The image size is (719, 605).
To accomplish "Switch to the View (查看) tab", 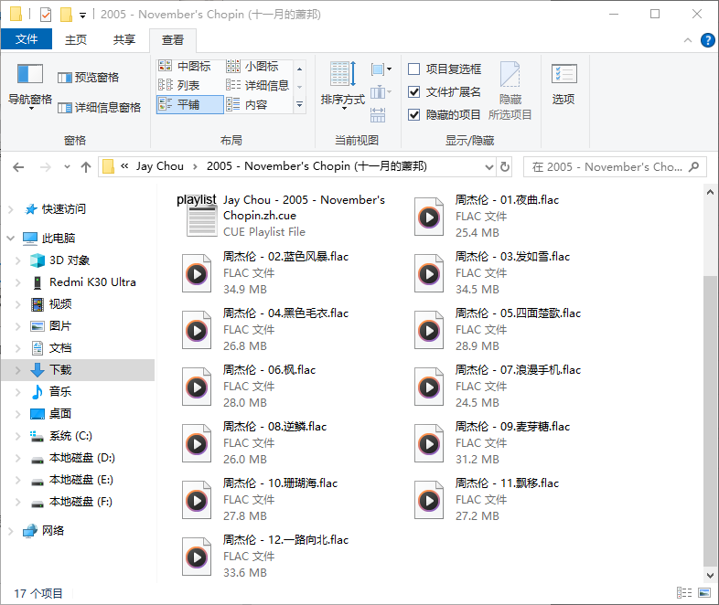I will point(173,40).
